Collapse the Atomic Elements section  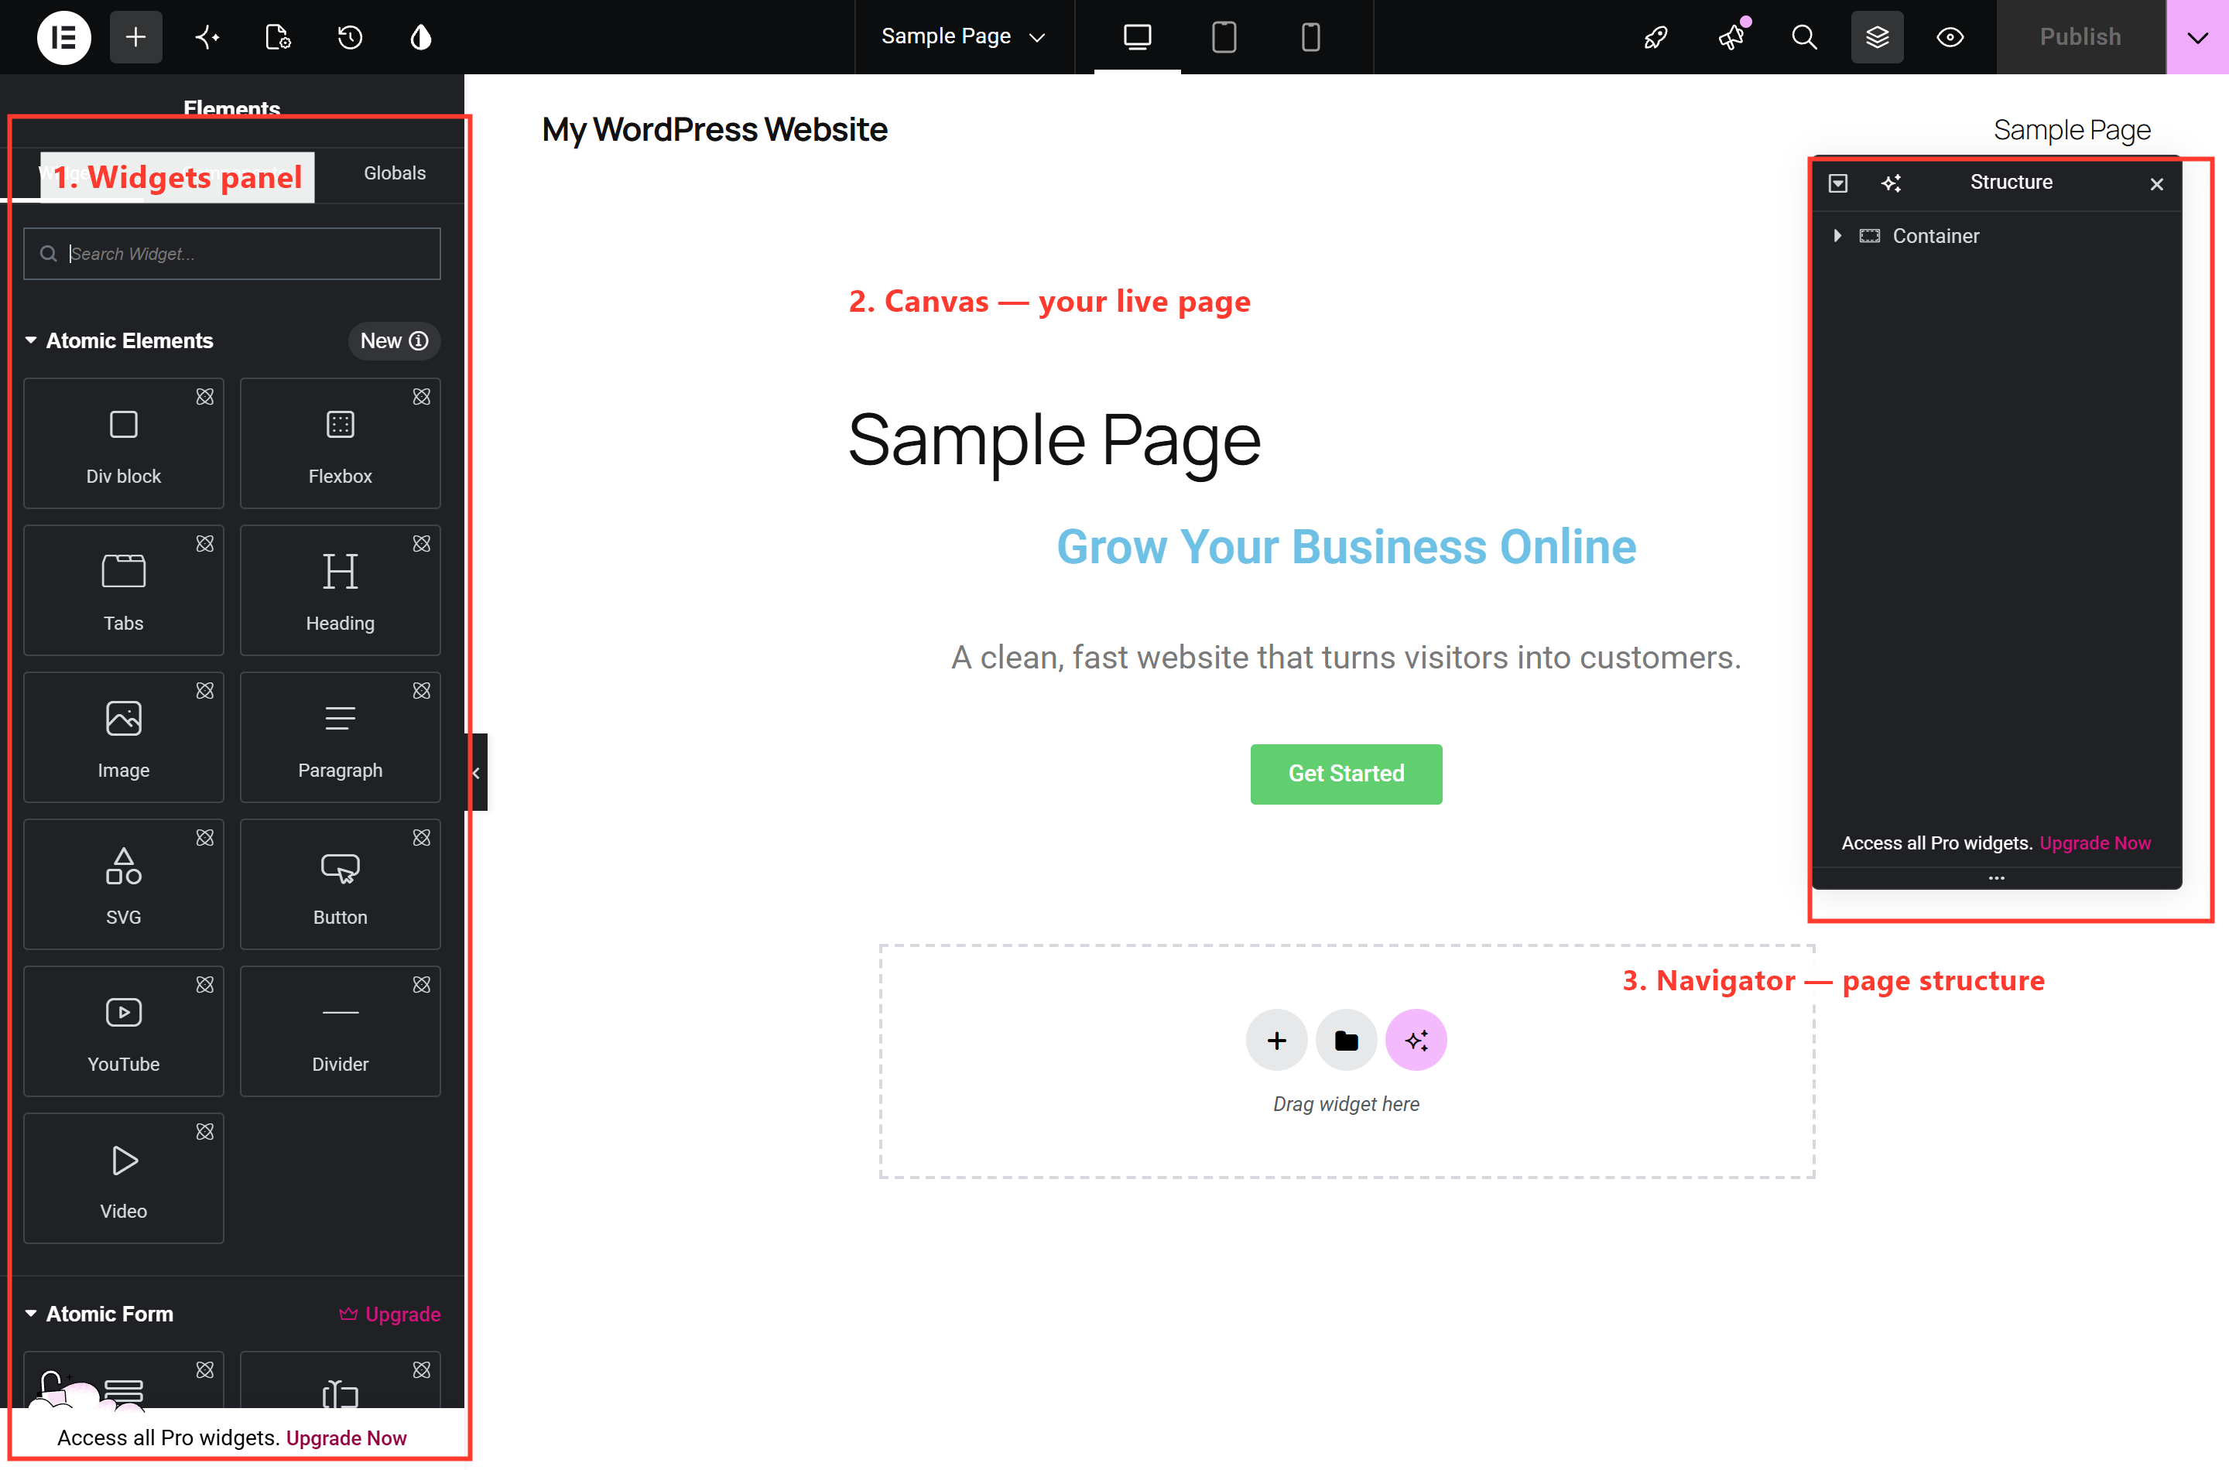click(119, 340)
